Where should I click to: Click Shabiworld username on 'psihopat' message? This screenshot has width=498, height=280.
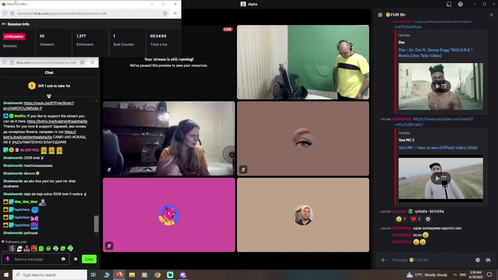tap(13, 233)
